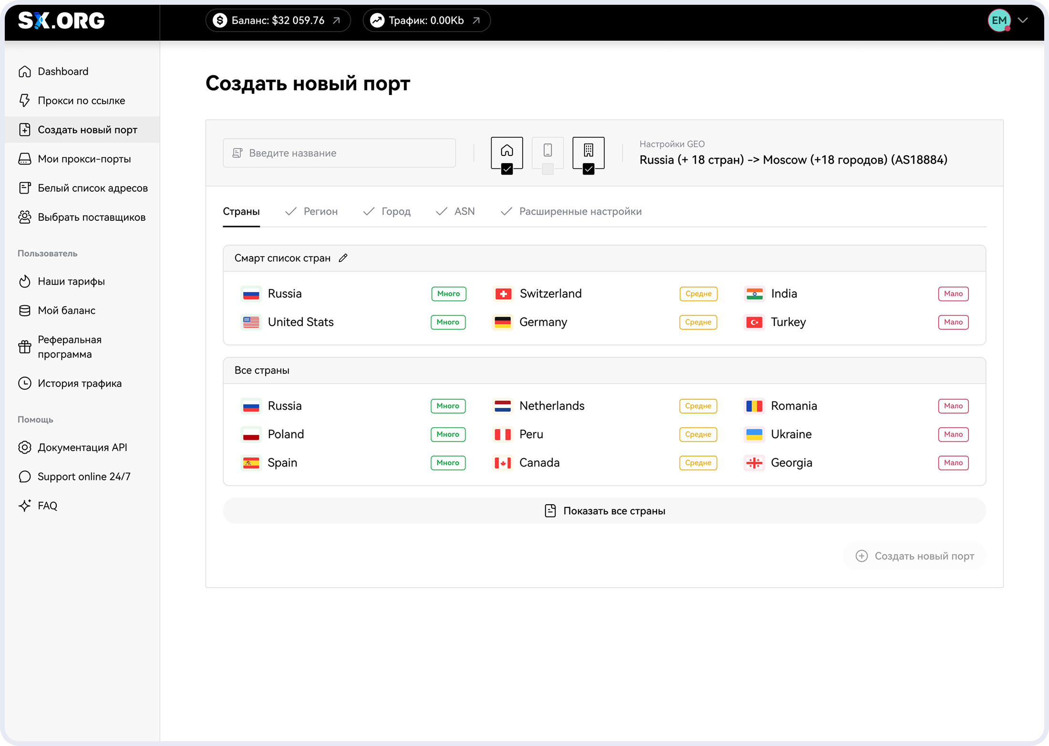
Task: Select residential home proxy type icon
Action: pyautogui.click(x=507, y=151)
